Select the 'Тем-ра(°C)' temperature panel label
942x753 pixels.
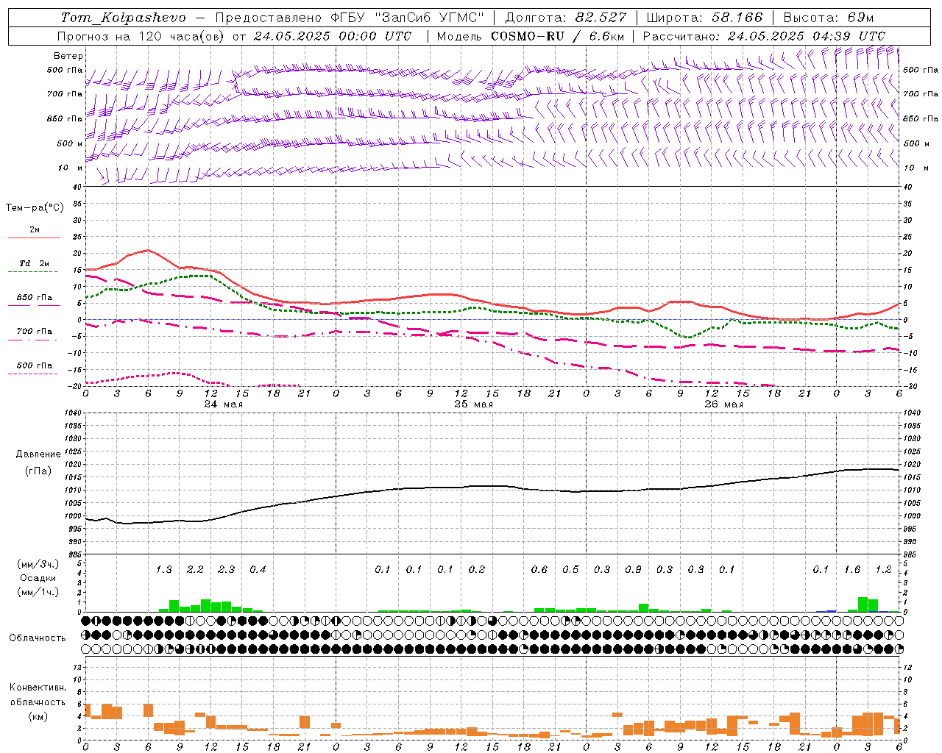click(35, 208)
